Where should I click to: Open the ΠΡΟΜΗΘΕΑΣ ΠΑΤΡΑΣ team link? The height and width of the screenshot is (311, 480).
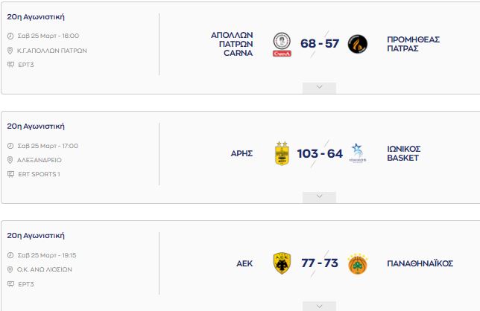coord(413,44)
